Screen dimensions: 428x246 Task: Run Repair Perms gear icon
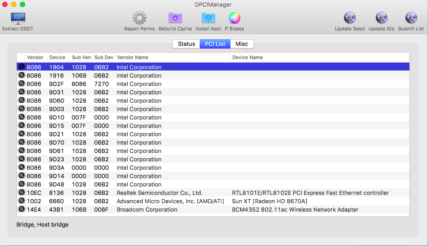pos(139,19)
